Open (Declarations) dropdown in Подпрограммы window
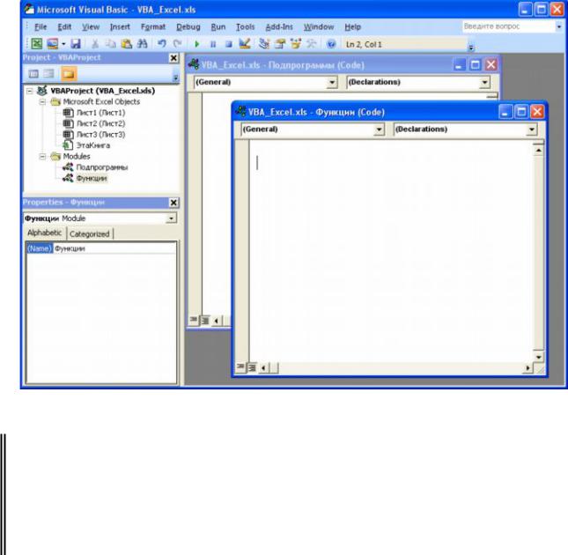This screenshot has width=568, height=555. (484, 82)
